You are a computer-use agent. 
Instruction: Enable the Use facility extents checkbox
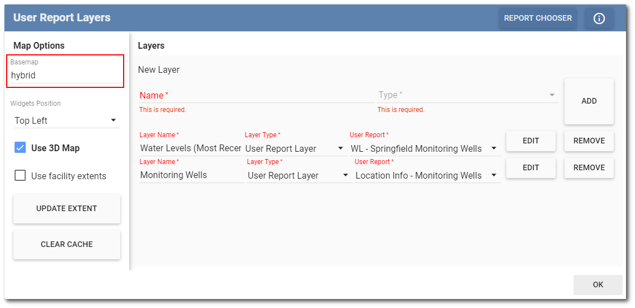point(20,176)
